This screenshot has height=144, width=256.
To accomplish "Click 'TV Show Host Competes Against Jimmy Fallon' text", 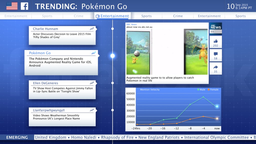I will (63, 90).
